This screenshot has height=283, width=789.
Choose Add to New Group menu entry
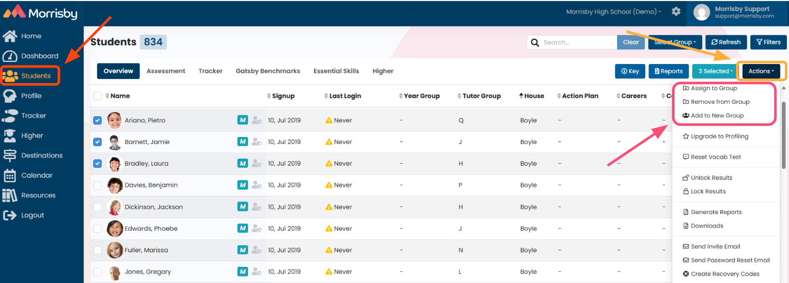pos(713,115)
